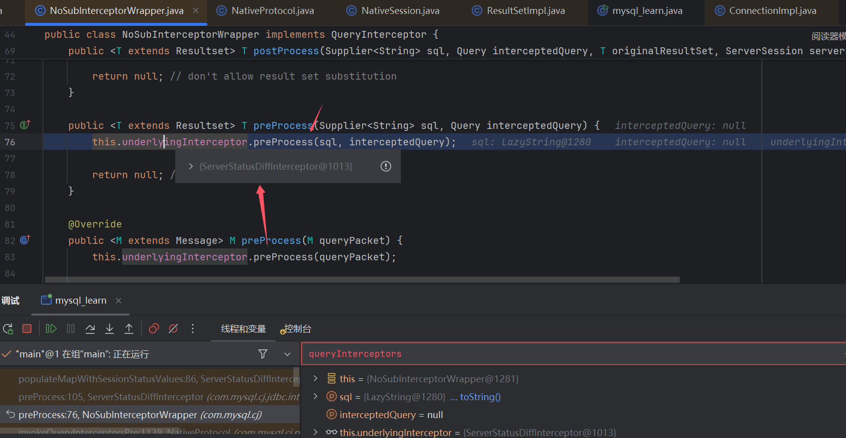Viewport: 846px width, 438px height.
Task: Click the horizontal editor scrollbar
Action: 363,280
